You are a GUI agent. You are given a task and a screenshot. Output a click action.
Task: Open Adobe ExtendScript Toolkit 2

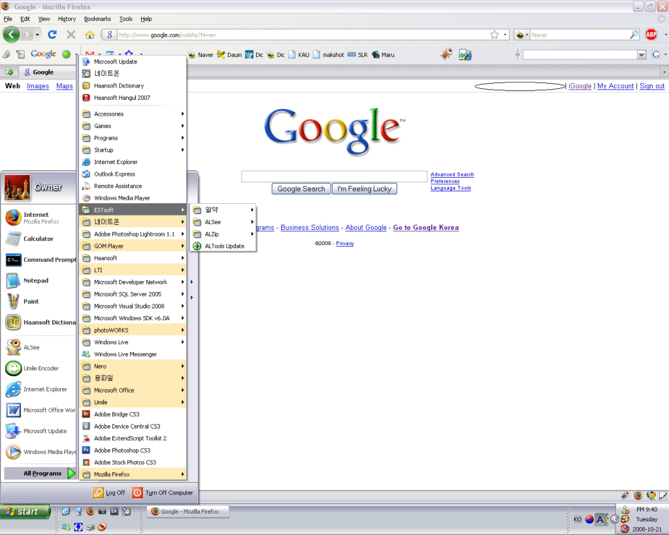[133, 438]
